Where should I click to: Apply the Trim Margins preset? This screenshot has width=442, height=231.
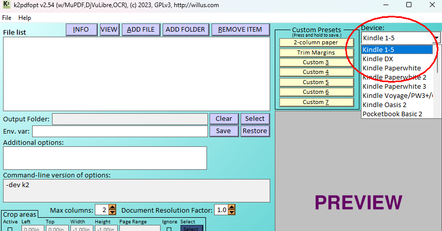click(317, 53)
